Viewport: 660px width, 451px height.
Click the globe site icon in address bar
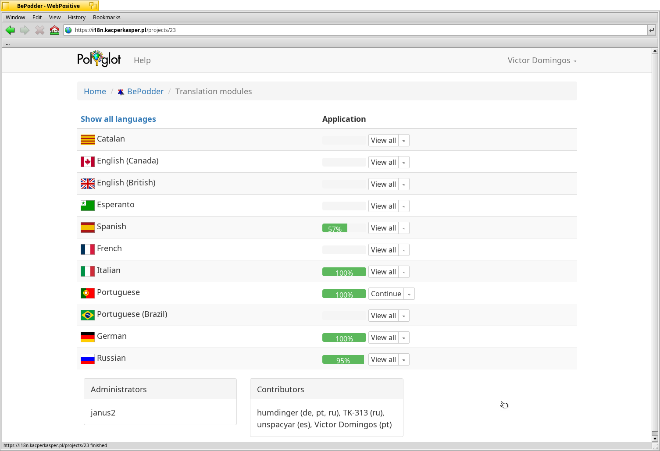coord(68,30)
